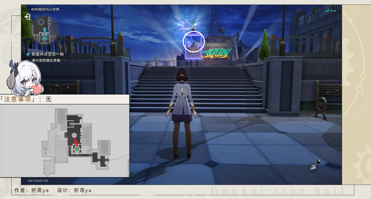
Task: Click the diamond icon beside 那里并非空无一物
Action: click(x=28, y=54)
